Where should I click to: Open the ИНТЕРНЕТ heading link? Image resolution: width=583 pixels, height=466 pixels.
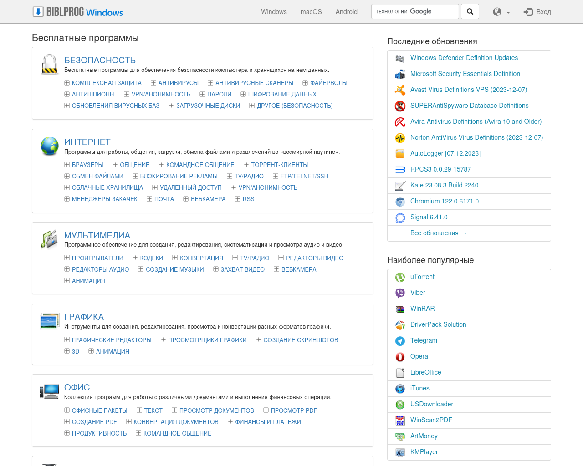(x=87, y=142)
